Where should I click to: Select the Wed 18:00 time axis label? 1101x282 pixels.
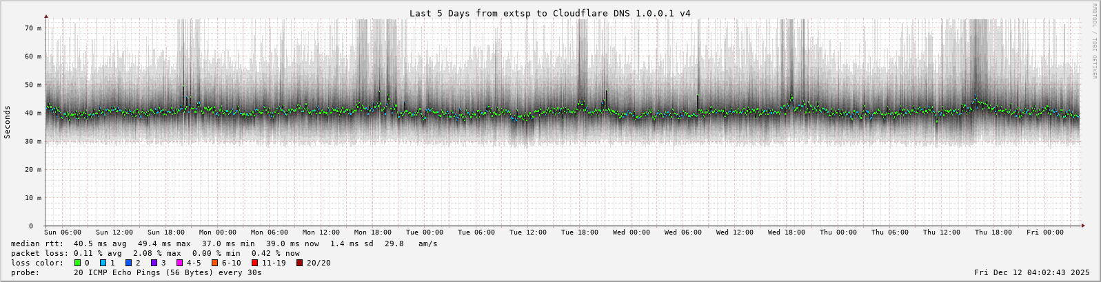tap(786, 232)
